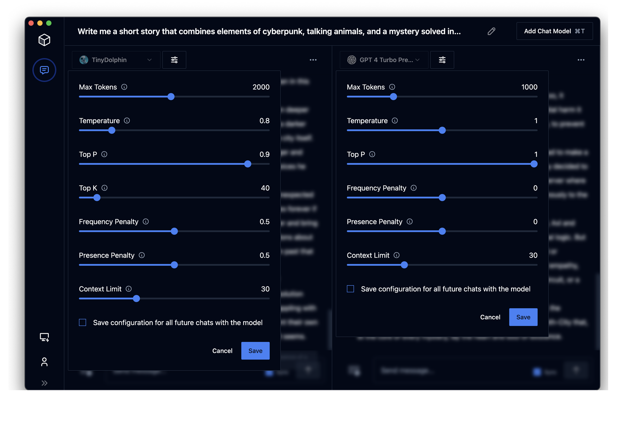Expand sidebar with double chevron

coord(44,383)
